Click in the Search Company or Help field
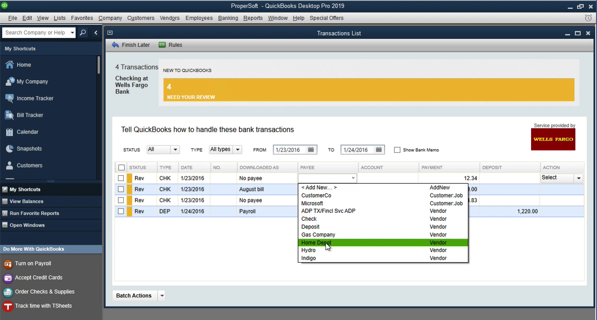Viewport: 597px width, 320px height. pos(36,33)
